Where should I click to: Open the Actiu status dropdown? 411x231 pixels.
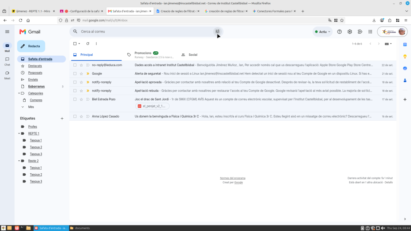(x=322, y=32)
